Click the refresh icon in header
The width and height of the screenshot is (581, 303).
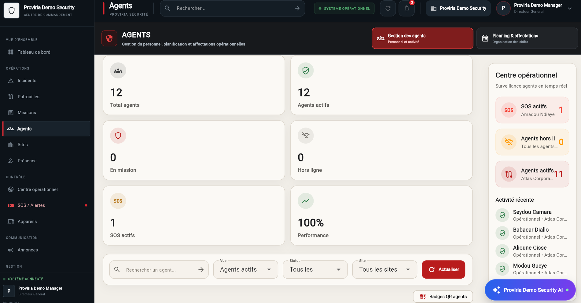point(388,8)
